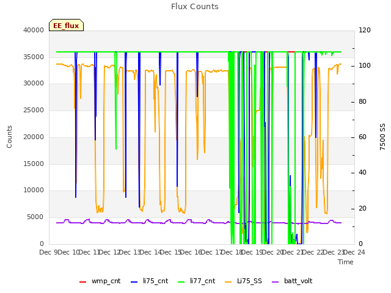The width and height of the screenshot is (391, 293).
Task: Click the 20000 left axis label
Action: coord(34,137)
